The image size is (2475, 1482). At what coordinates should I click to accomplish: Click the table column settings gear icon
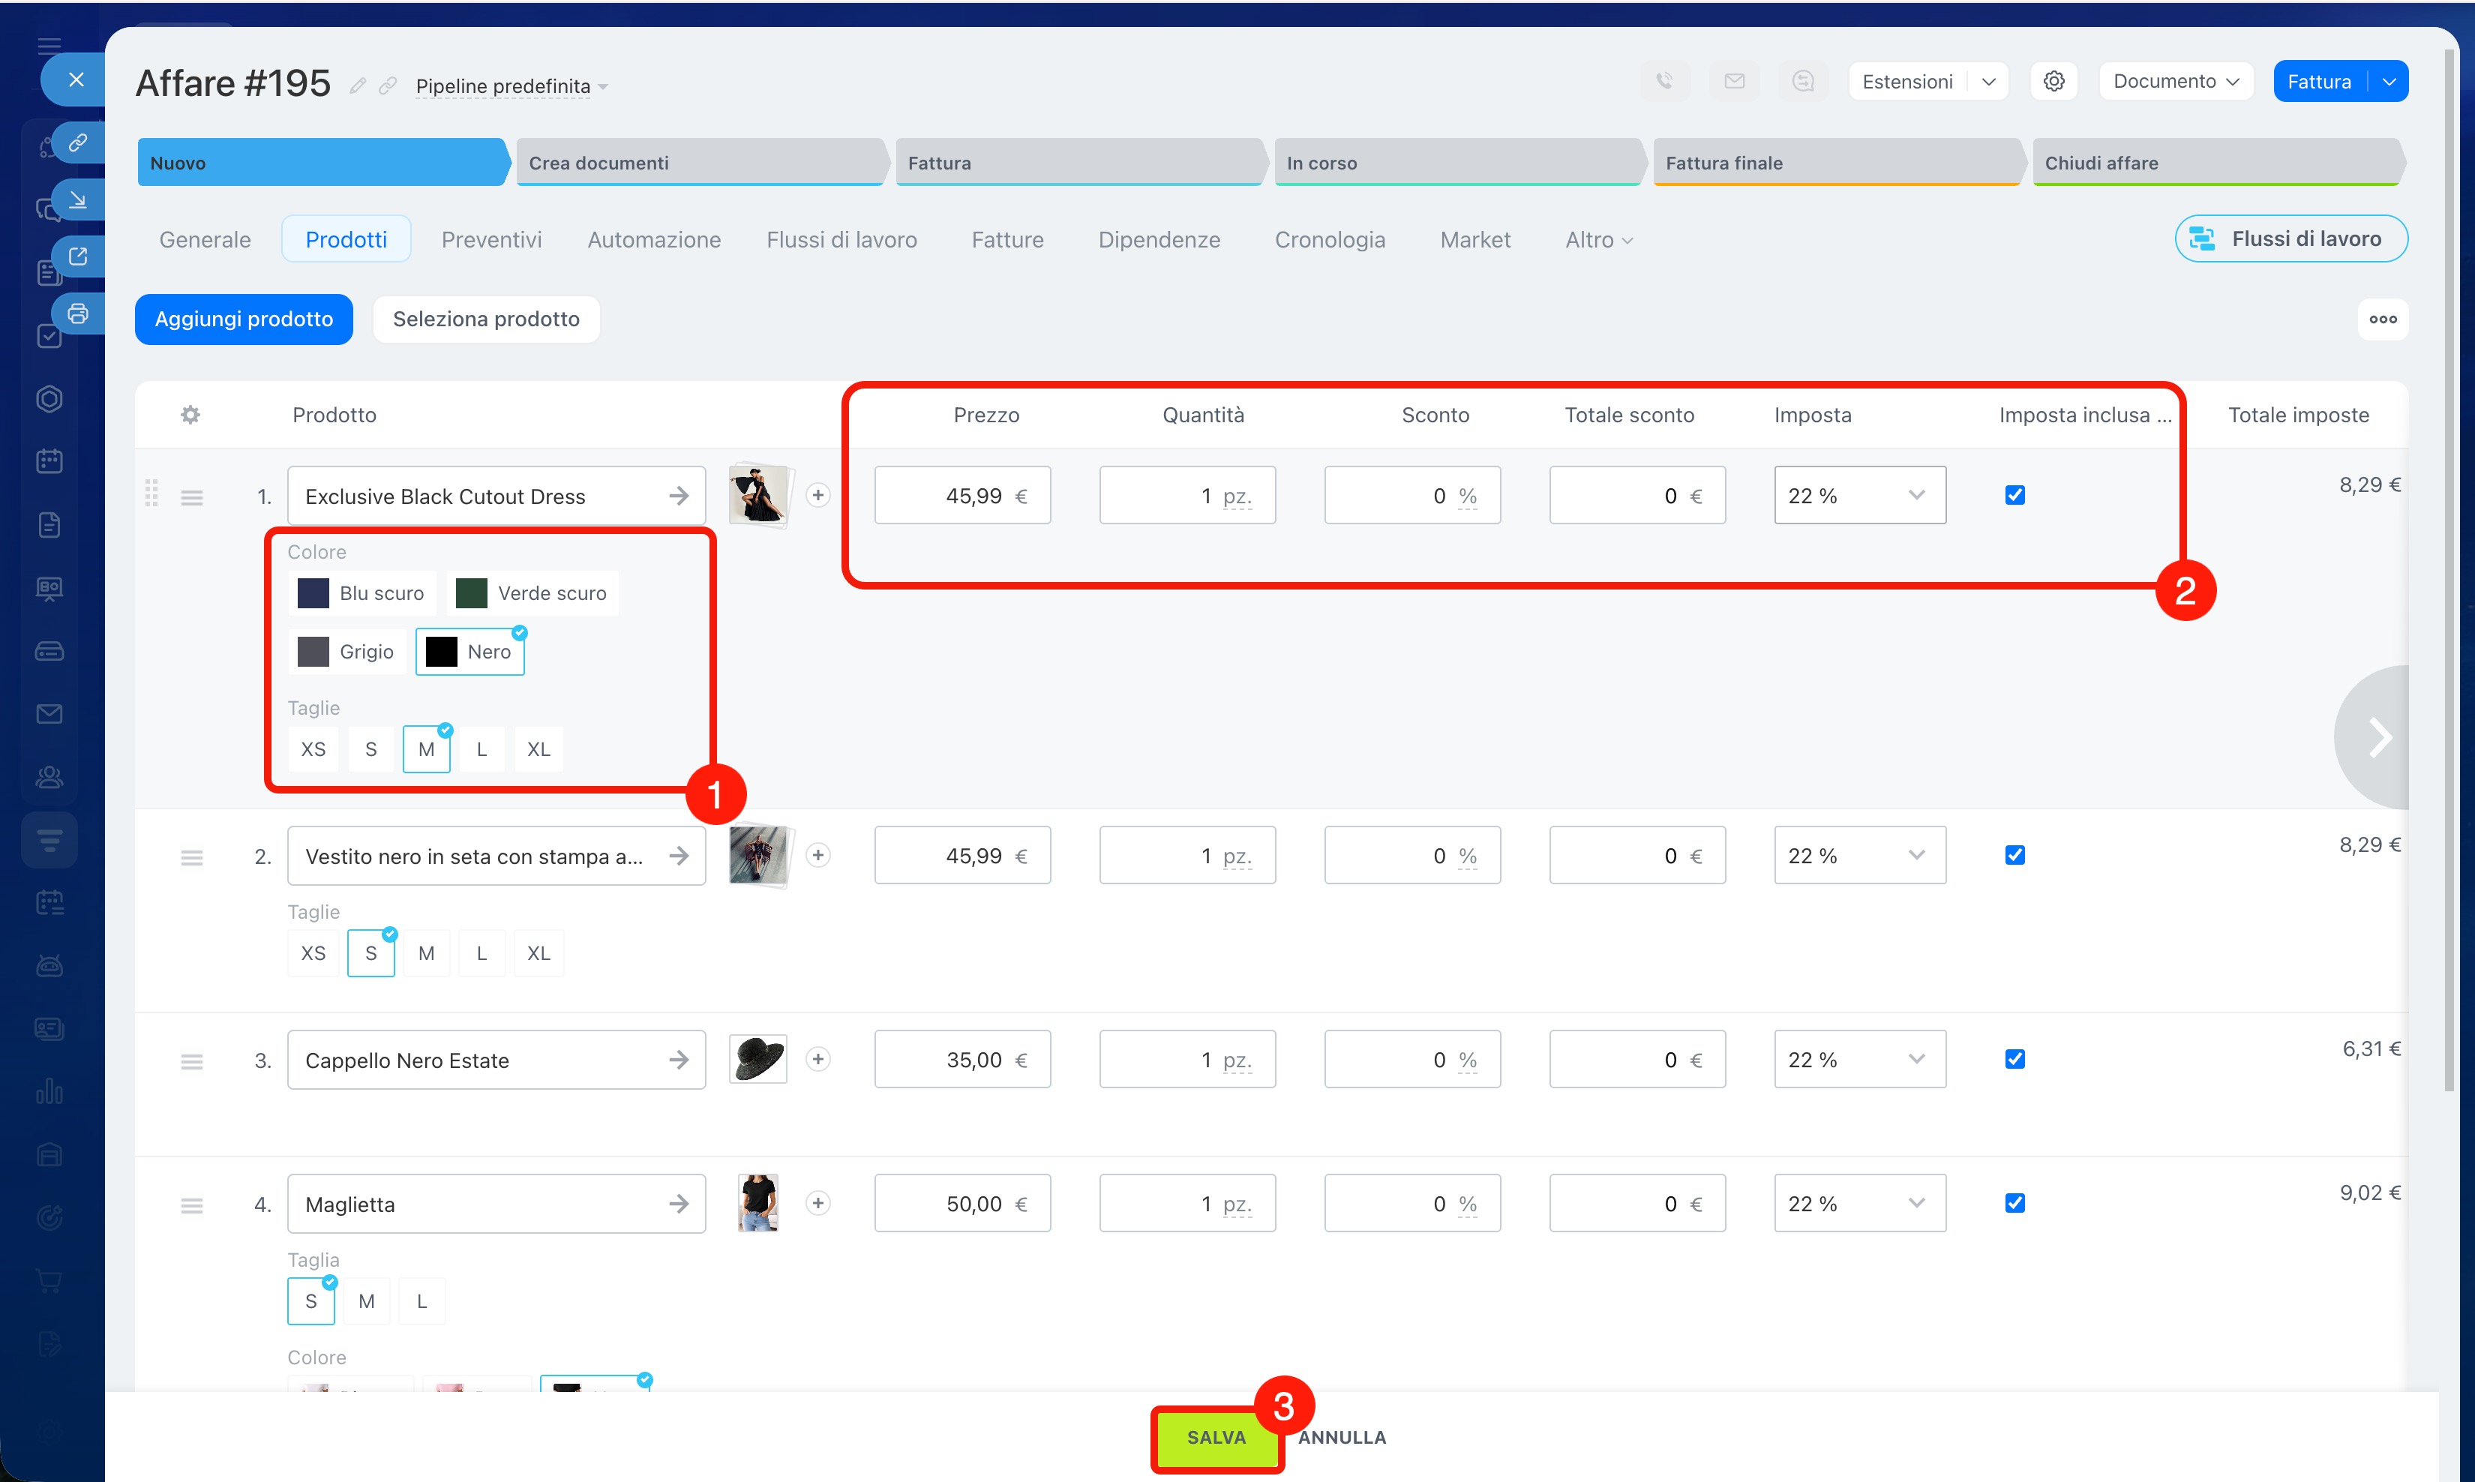(x=190, y=415)
